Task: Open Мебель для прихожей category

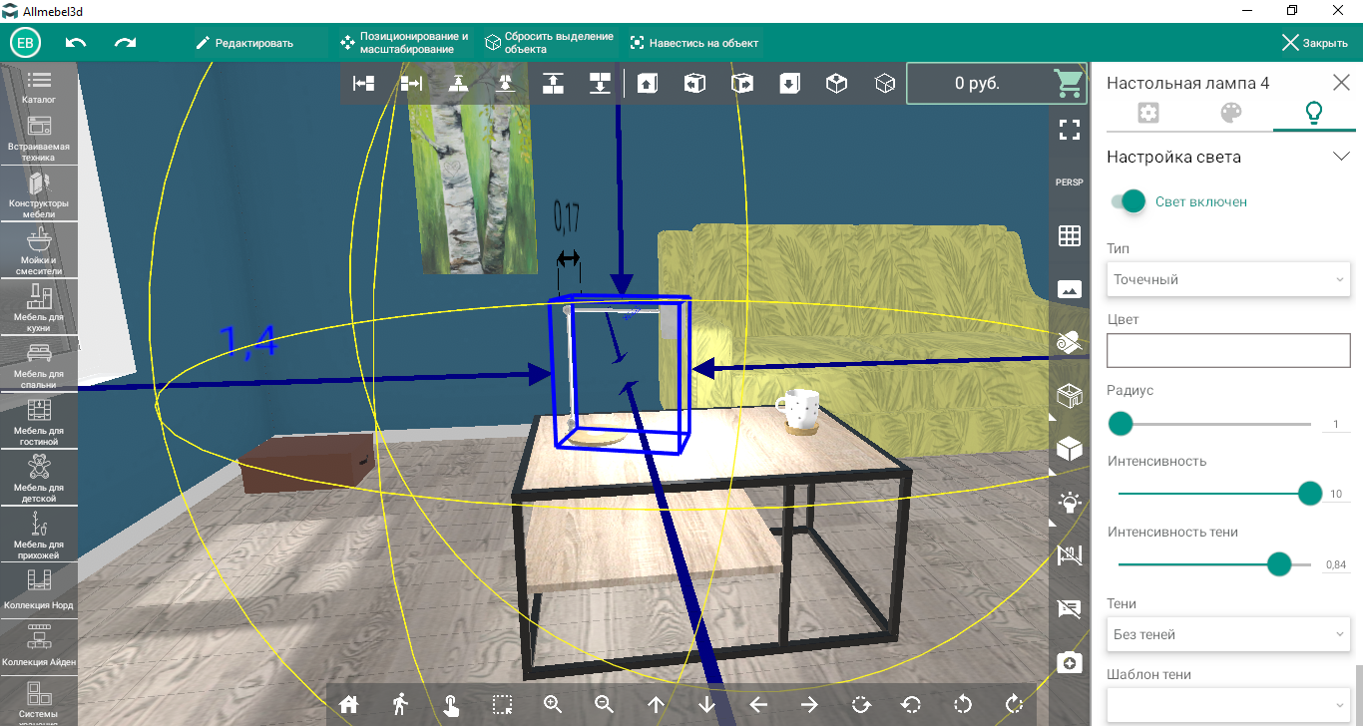Action: (x=40, y=535)
